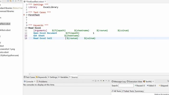Viewport: 169px width, 95px height.
Task: Click the No consoles to display message
Action: click(39, 85)
